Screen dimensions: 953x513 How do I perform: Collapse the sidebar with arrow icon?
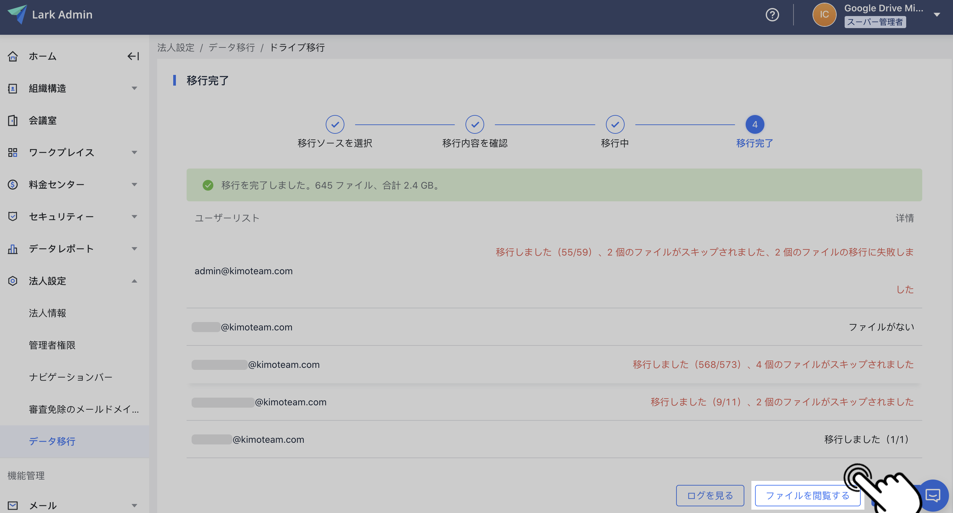(133, 56)
